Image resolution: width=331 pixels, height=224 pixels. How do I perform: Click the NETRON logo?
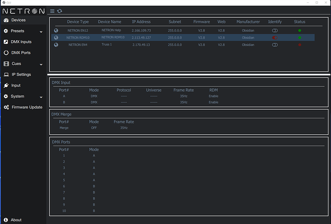[x=24, y=11]
